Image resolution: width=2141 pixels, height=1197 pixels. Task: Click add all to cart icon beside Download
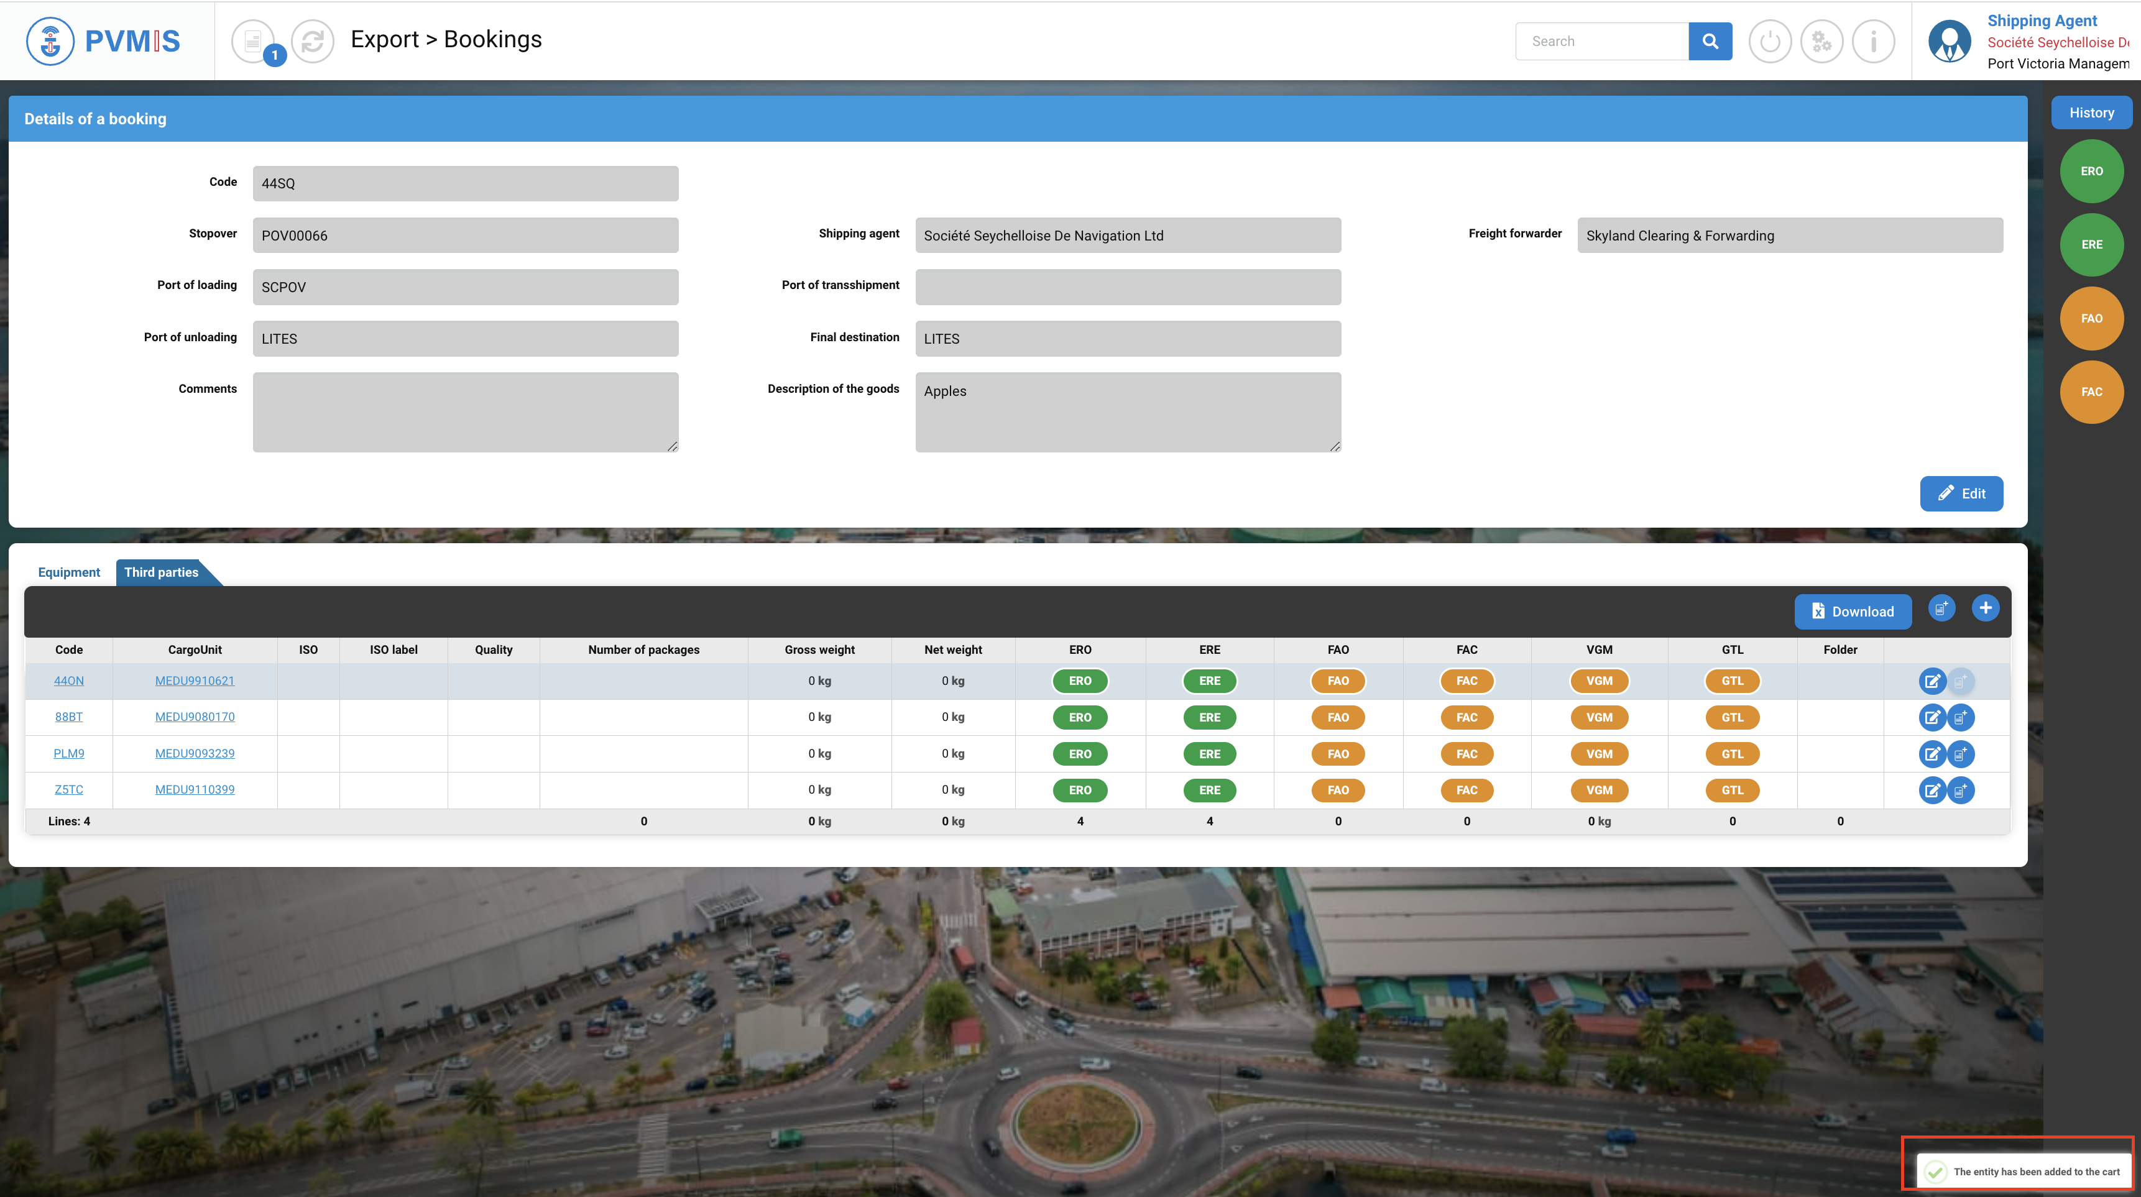[1941, 608]
